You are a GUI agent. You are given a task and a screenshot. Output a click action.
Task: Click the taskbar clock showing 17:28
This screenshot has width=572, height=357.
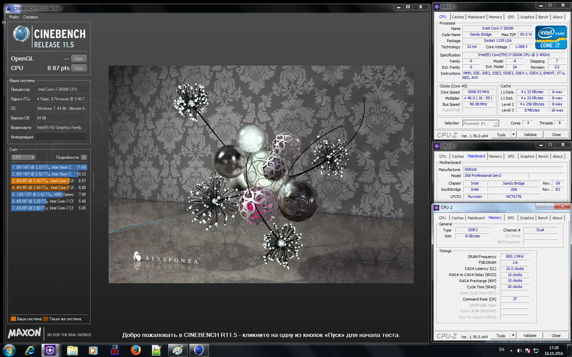(554, 351)
